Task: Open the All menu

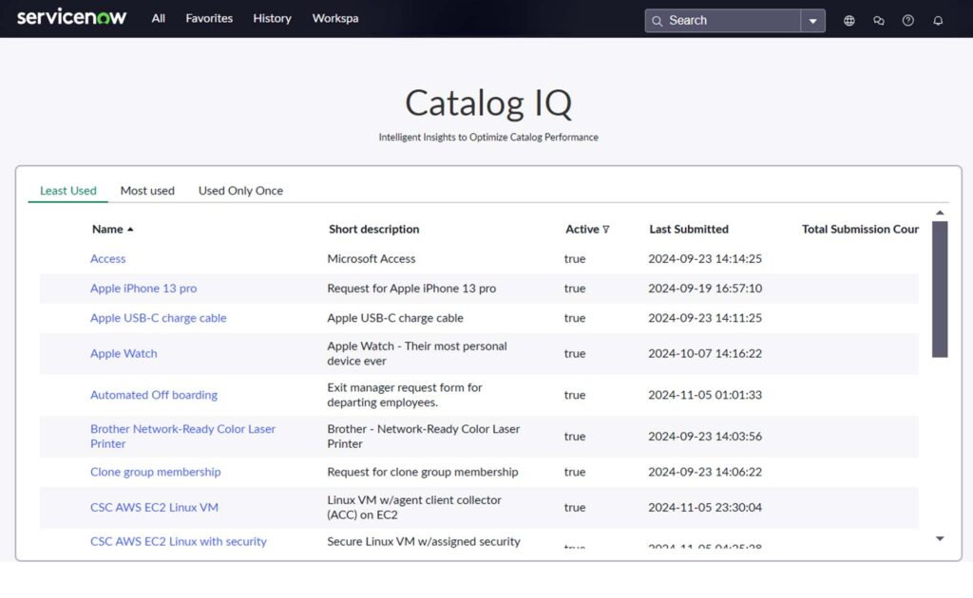Action: coord(159,19)
